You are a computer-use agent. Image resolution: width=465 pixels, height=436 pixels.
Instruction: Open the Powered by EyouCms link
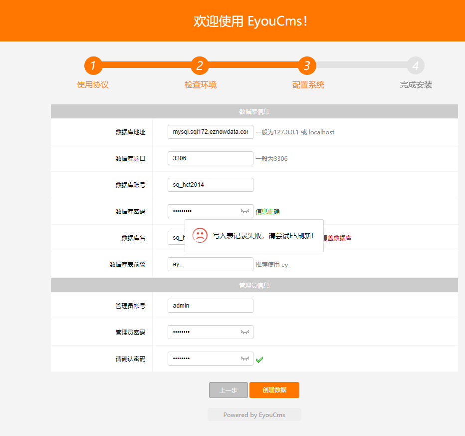254,415
